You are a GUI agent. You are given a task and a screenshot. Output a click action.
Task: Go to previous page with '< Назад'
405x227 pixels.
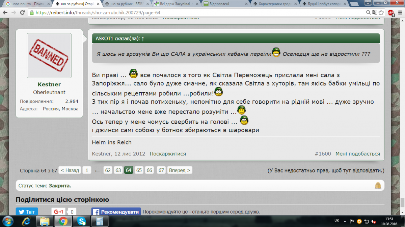(x=70, y=170)
